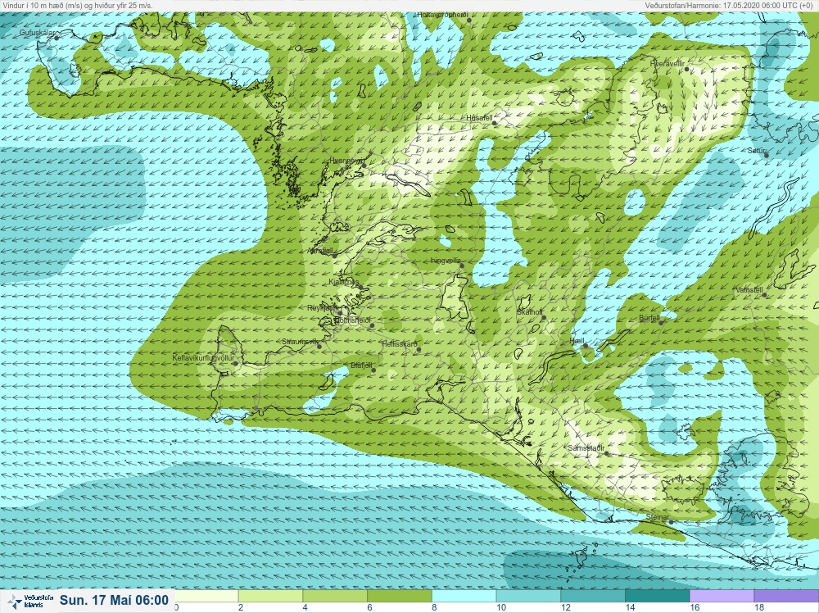Click the 4–6 m/s green legend swatch
This screenshot has height=613, width=819.
pos(335,596)
